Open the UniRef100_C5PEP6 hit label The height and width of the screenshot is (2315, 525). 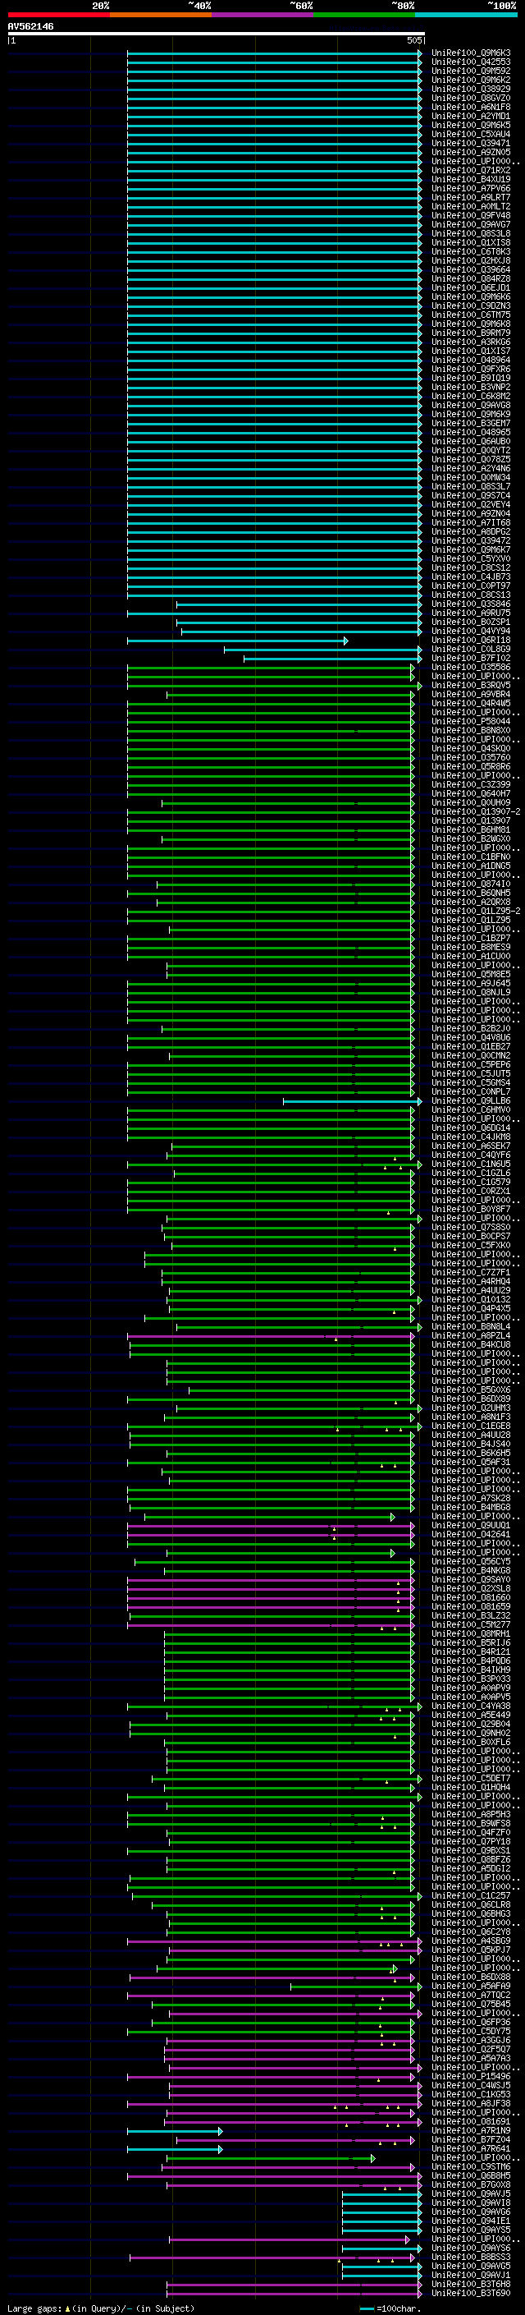click(470, 1065)
